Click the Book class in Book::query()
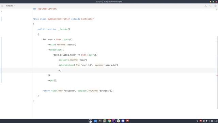The image size is (218, 123). point(84,55)
